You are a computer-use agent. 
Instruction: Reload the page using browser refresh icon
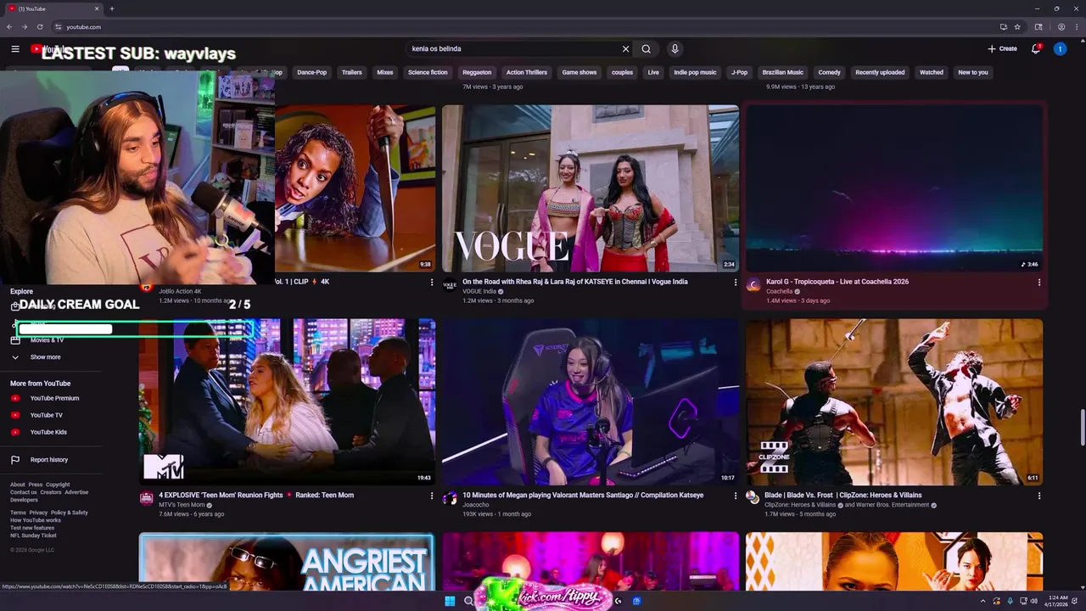point(39,27)
